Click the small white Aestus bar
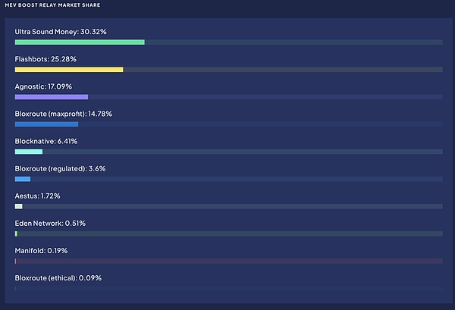 [19, 206]
